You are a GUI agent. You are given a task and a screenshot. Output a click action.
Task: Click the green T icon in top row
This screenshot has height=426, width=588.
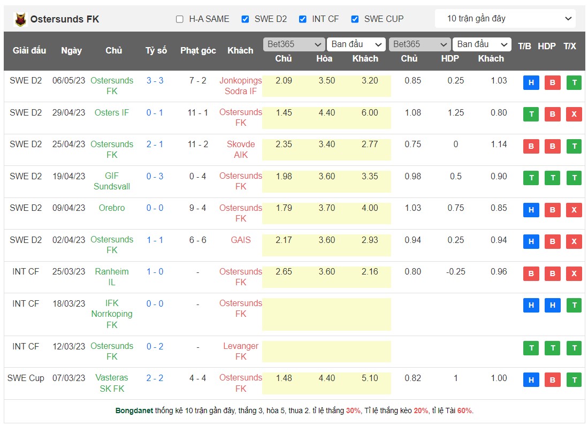pyautogui.click(x=574, y=82)
